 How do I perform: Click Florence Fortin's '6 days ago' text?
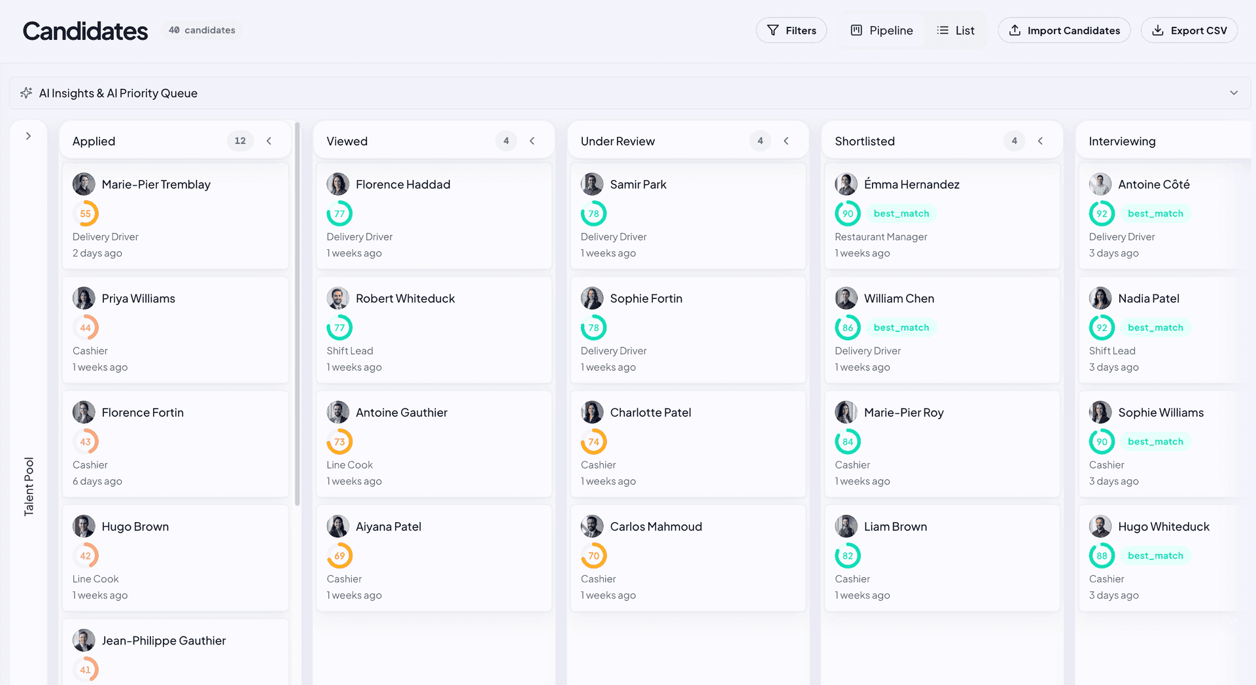tap(97, 482)
